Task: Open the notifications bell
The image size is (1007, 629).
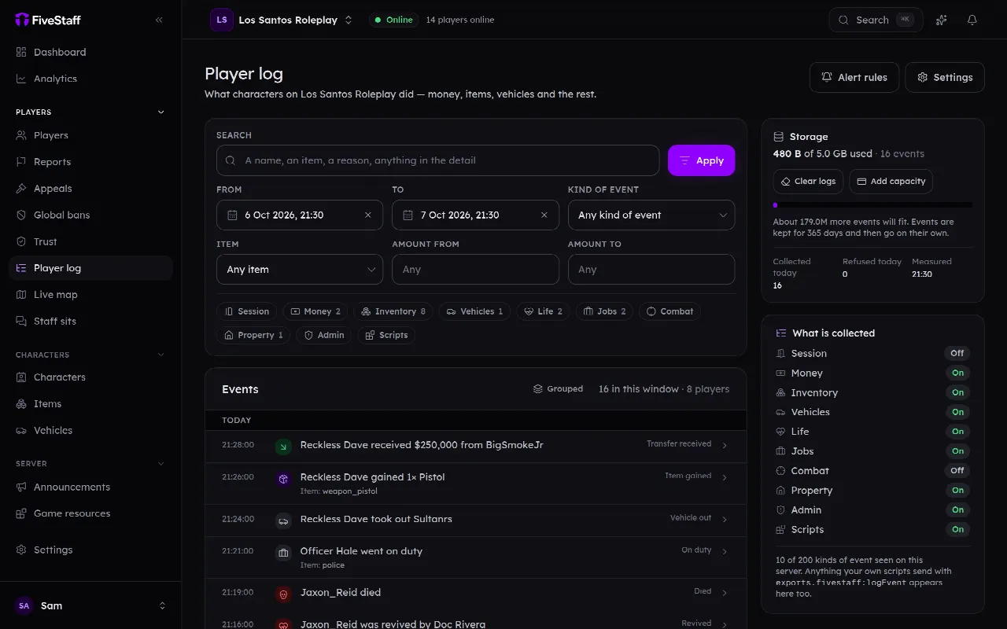Action: coord(972,20)
